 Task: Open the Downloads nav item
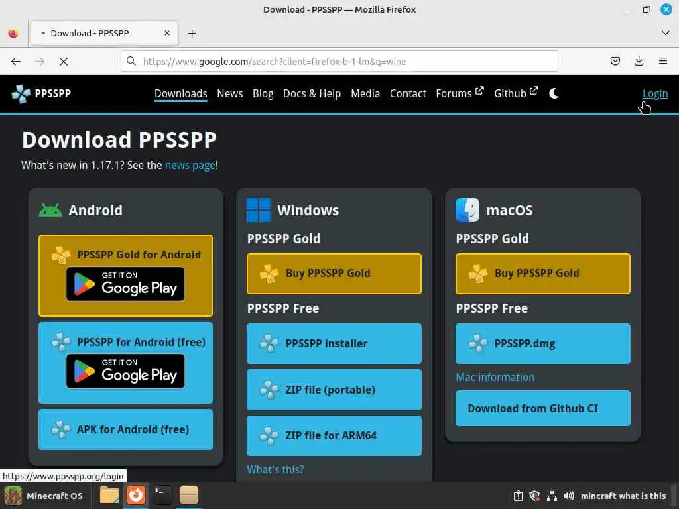point(180,93)
